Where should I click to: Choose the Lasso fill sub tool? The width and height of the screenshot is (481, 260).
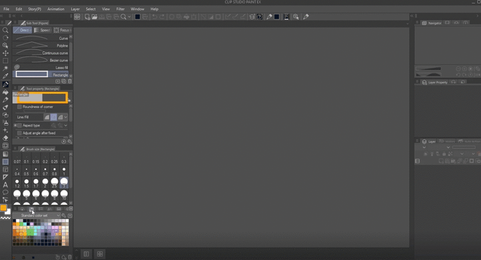(x=41, y=68)
